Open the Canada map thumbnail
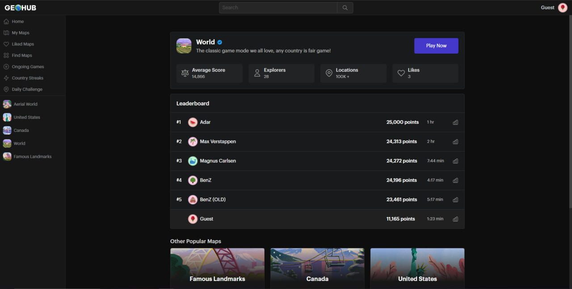The image size is (572, 289). [317, 268]
